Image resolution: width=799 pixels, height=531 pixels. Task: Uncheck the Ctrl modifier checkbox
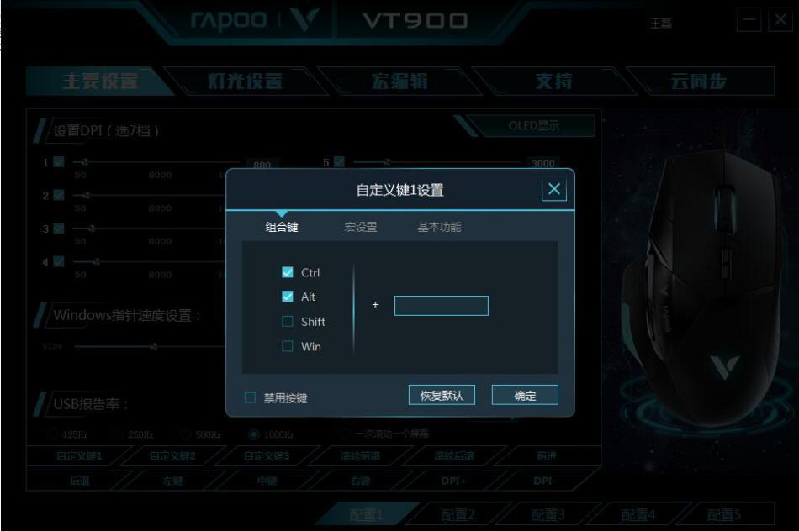288,272
